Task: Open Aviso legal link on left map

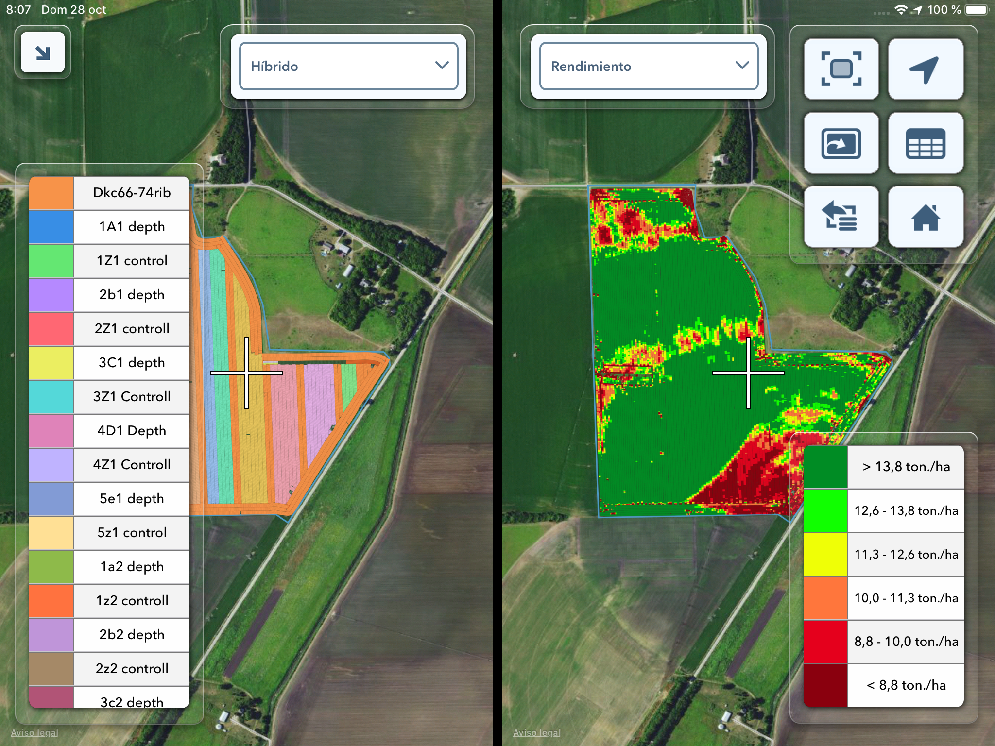Action: click(34, 732)
